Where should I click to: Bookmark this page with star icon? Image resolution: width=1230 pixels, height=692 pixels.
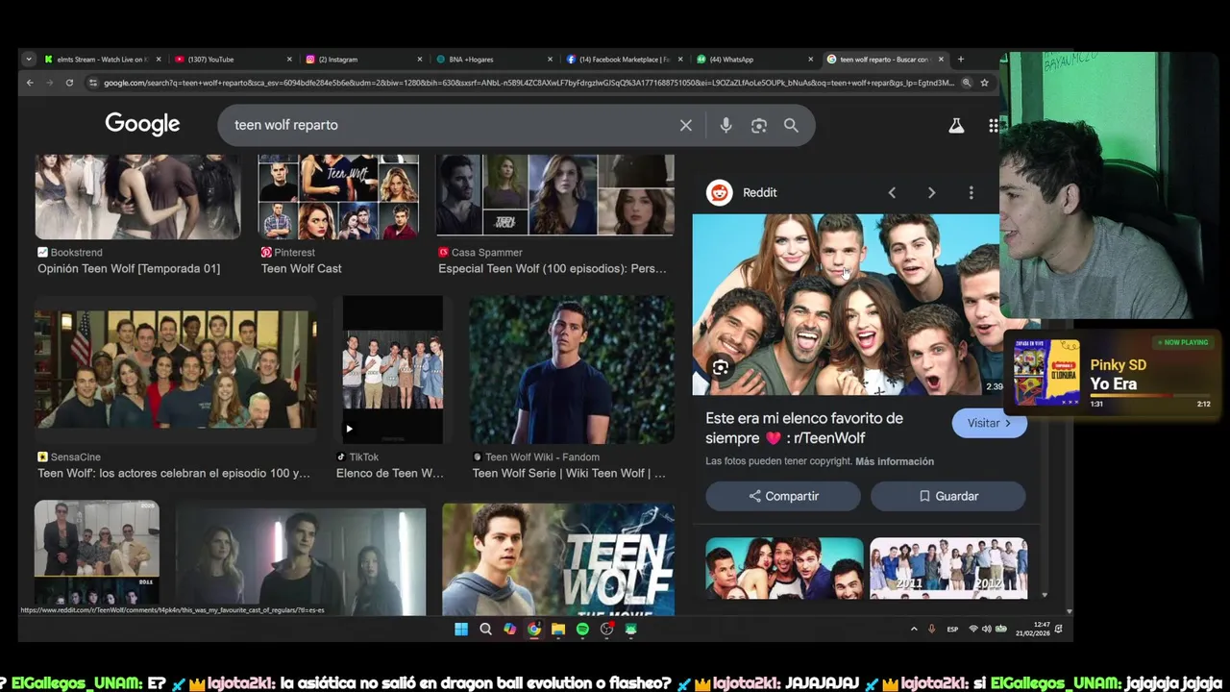click(x=984, y=83)
